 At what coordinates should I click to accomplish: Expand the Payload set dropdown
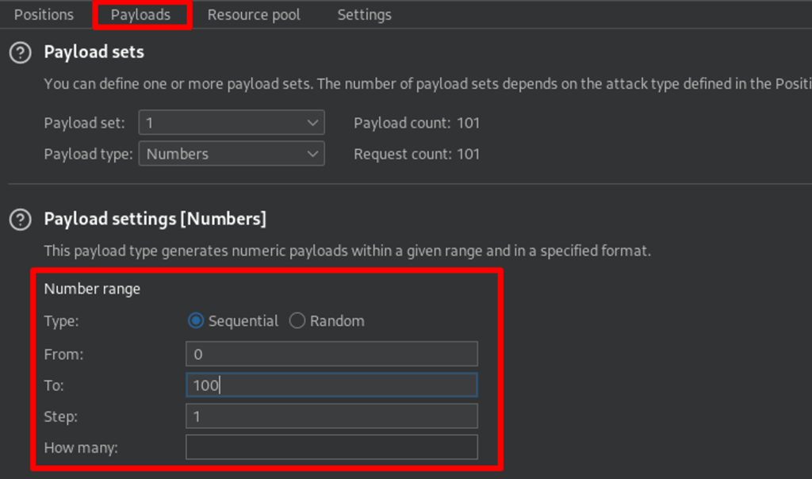pos(232,123)
